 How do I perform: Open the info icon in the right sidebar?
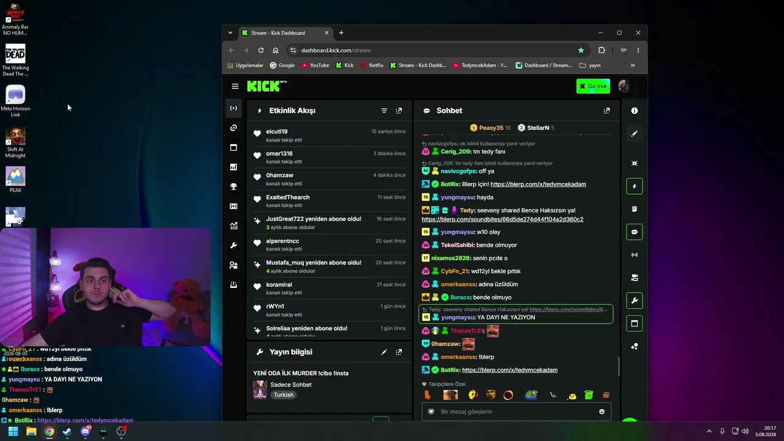tap(635, 111)
